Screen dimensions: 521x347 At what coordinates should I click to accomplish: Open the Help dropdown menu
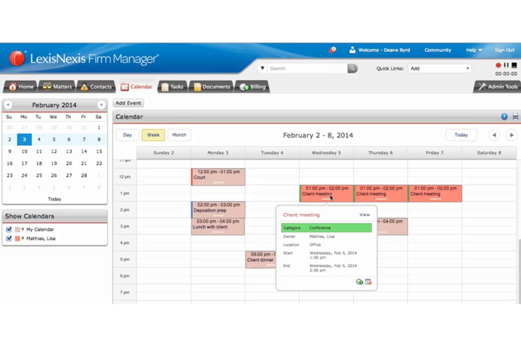tap(474, 50)
